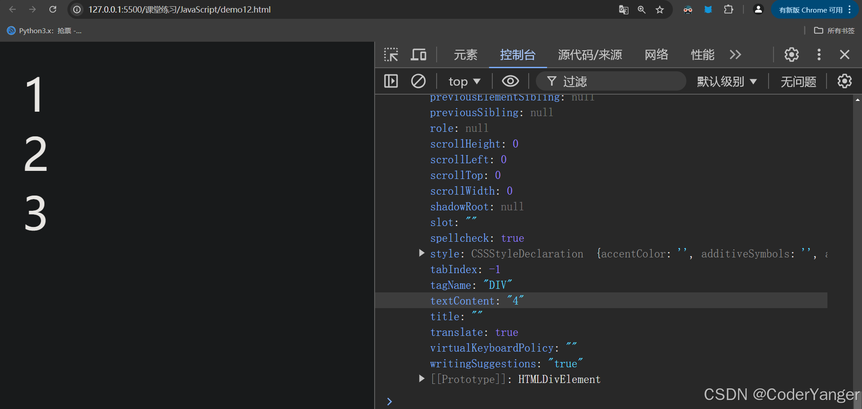Open the top context dropdown
862x409 pixels.
click(464, 82)
